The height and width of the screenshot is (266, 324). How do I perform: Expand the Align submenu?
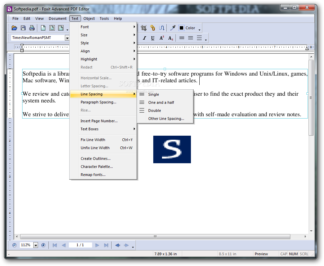103,51
